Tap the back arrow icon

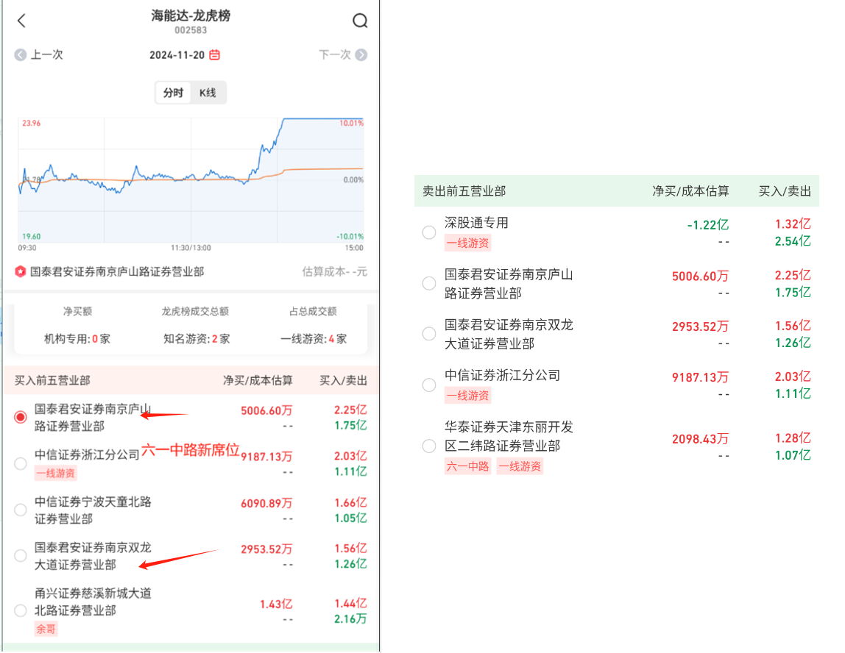coord(21,21)
